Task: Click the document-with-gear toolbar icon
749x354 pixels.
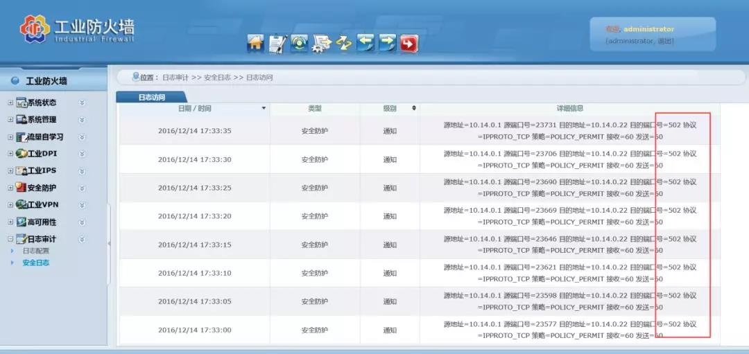Action: point(322,44)
